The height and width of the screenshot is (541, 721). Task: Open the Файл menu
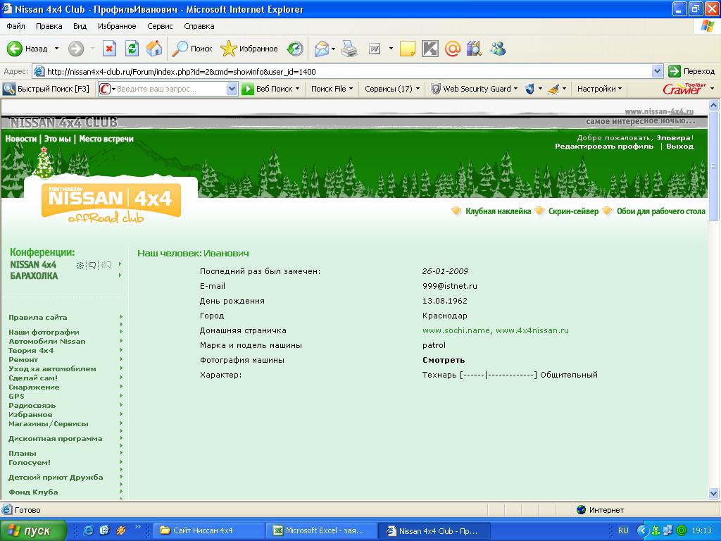click(x=15, y=26)
